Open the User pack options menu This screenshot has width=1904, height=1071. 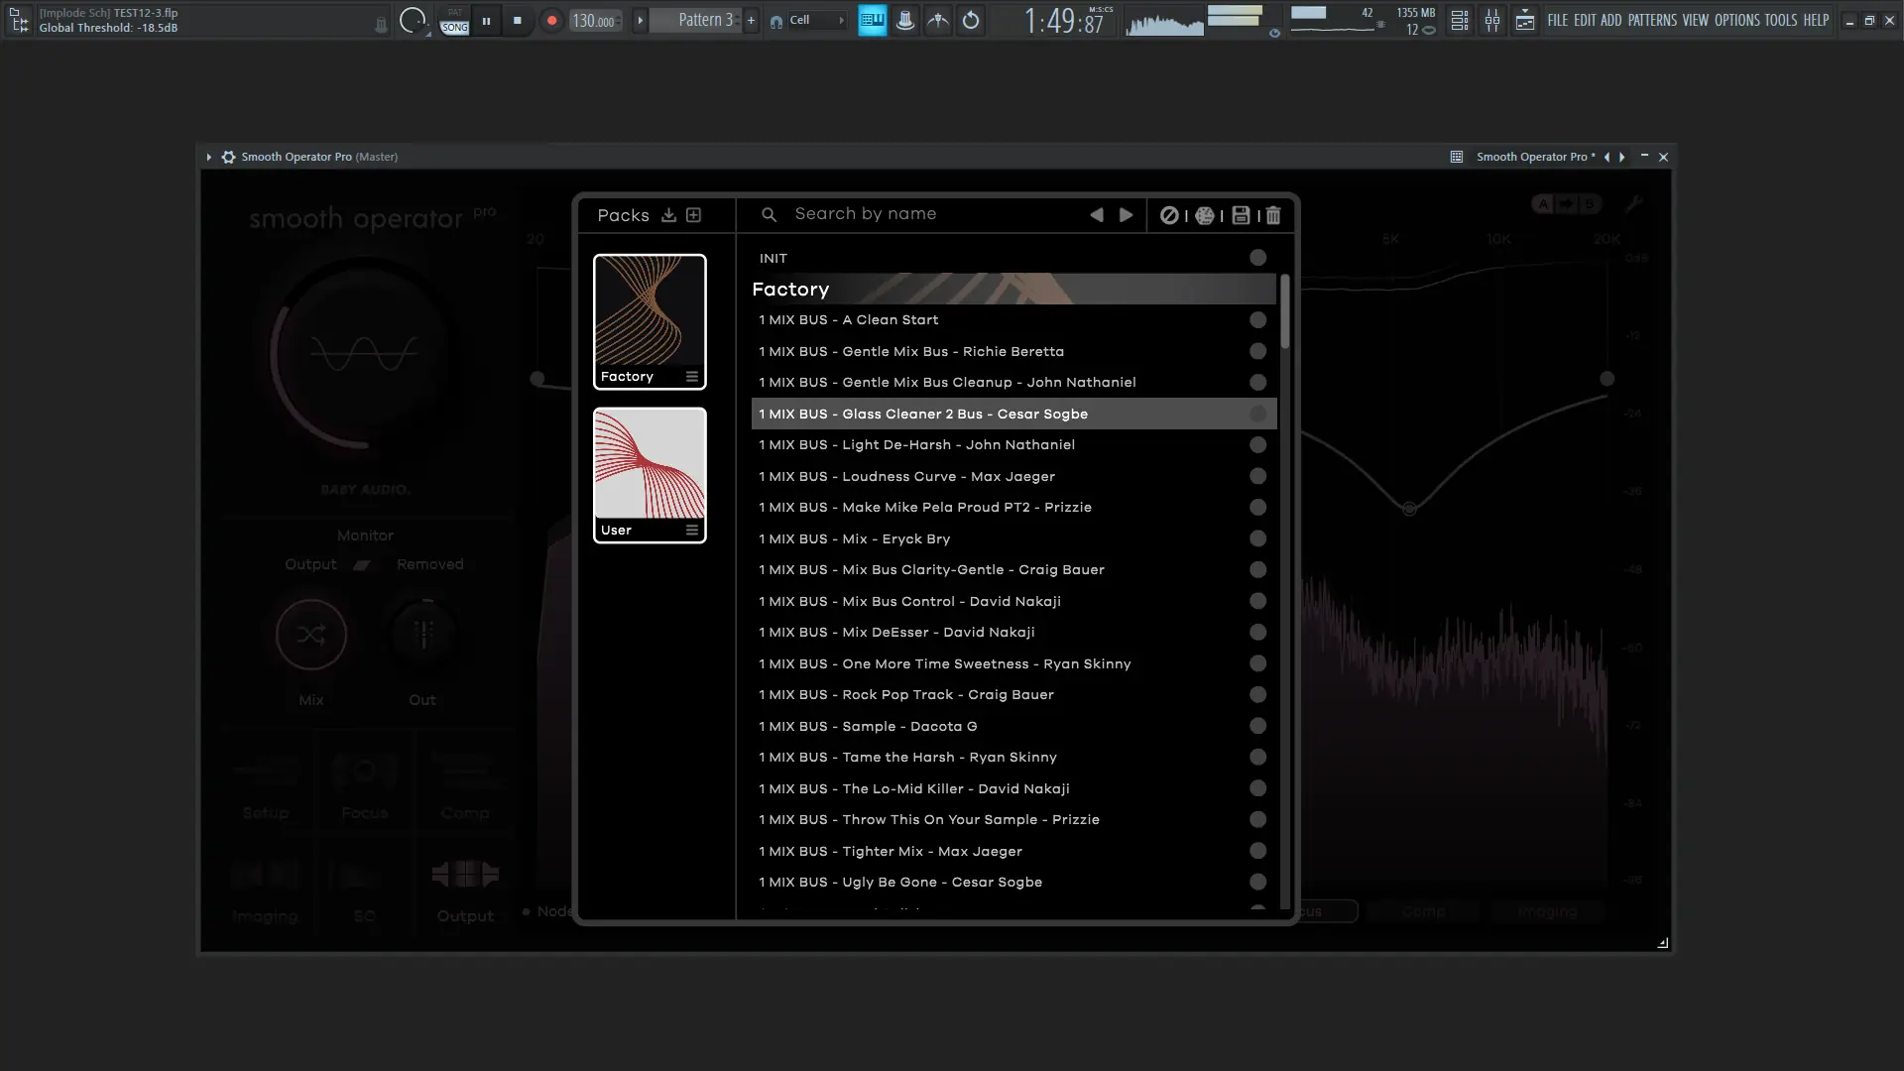coord(692,531)
